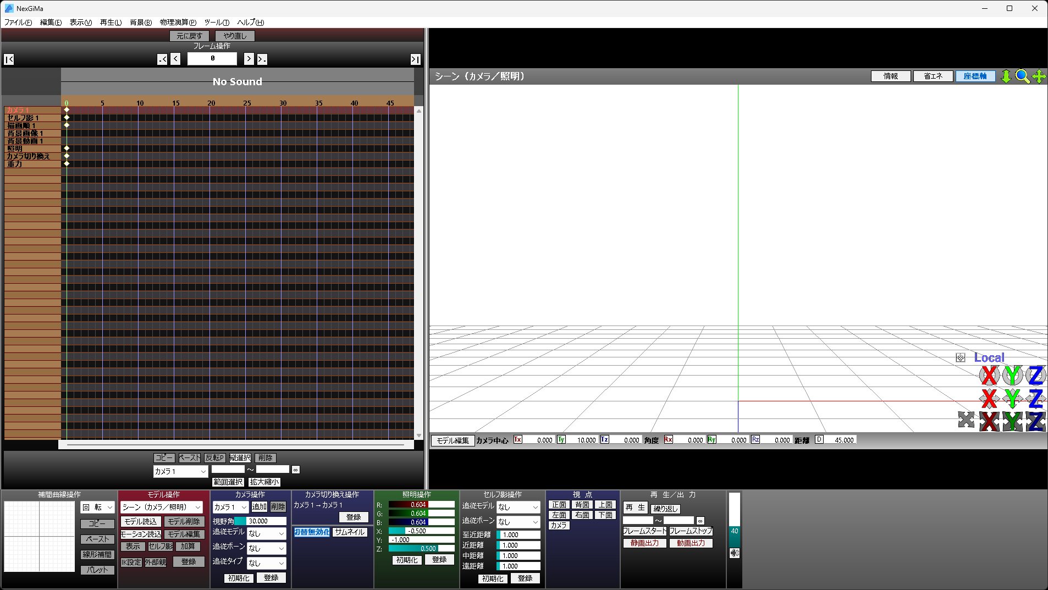This screenshot has width=1048, height=590.
Task: Toggle the 座標軸 axis display button
Action: coord(975,76)
